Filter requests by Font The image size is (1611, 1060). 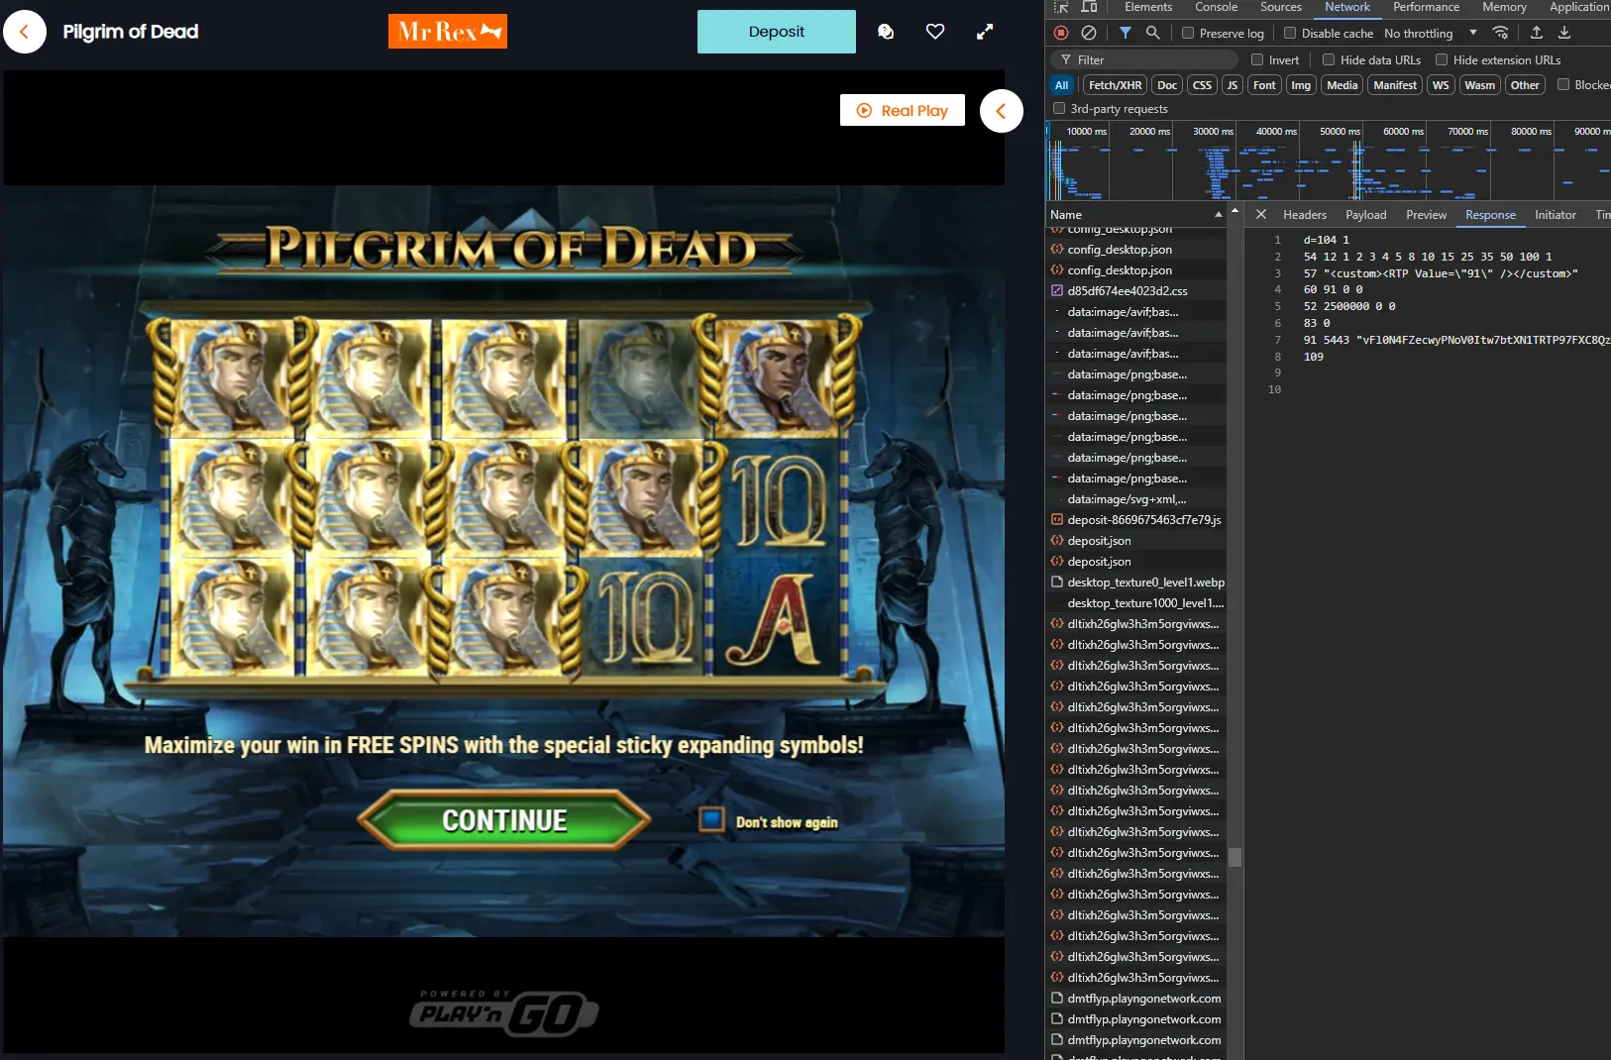1264,85
